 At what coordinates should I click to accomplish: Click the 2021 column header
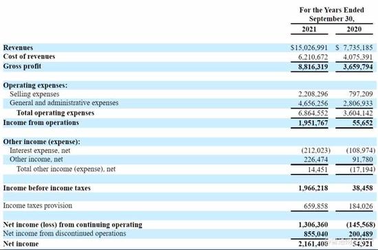[x=309, y=29]
